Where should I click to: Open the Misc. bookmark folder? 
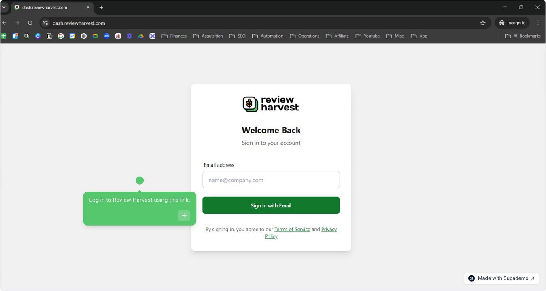(395, 36)
